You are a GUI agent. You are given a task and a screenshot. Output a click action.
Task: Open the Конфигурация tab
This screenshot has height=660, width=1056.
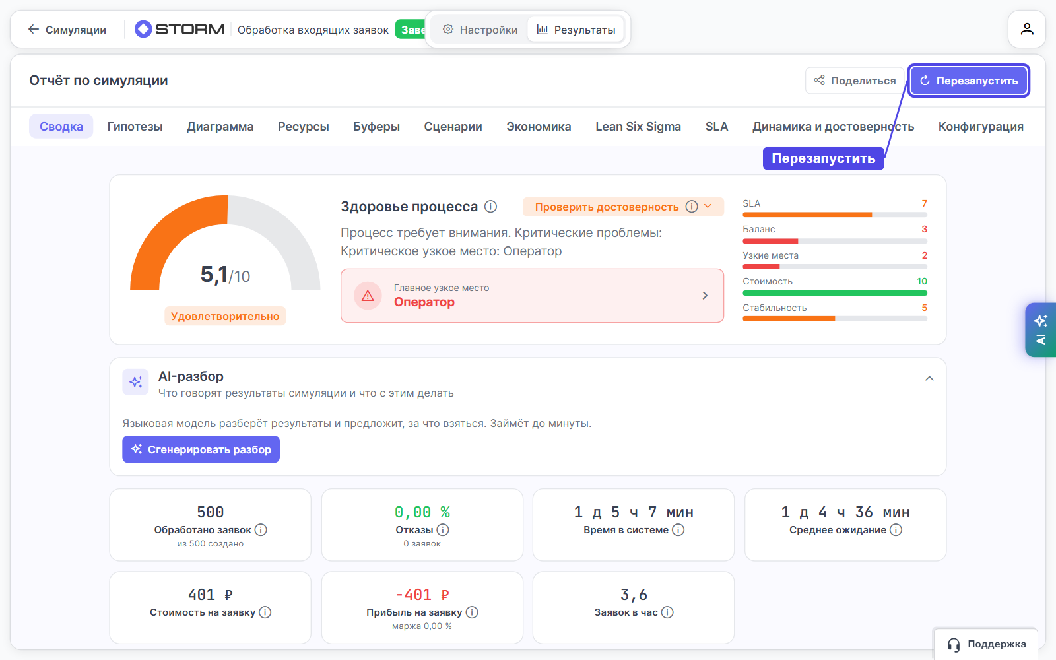tap(981, 127)
